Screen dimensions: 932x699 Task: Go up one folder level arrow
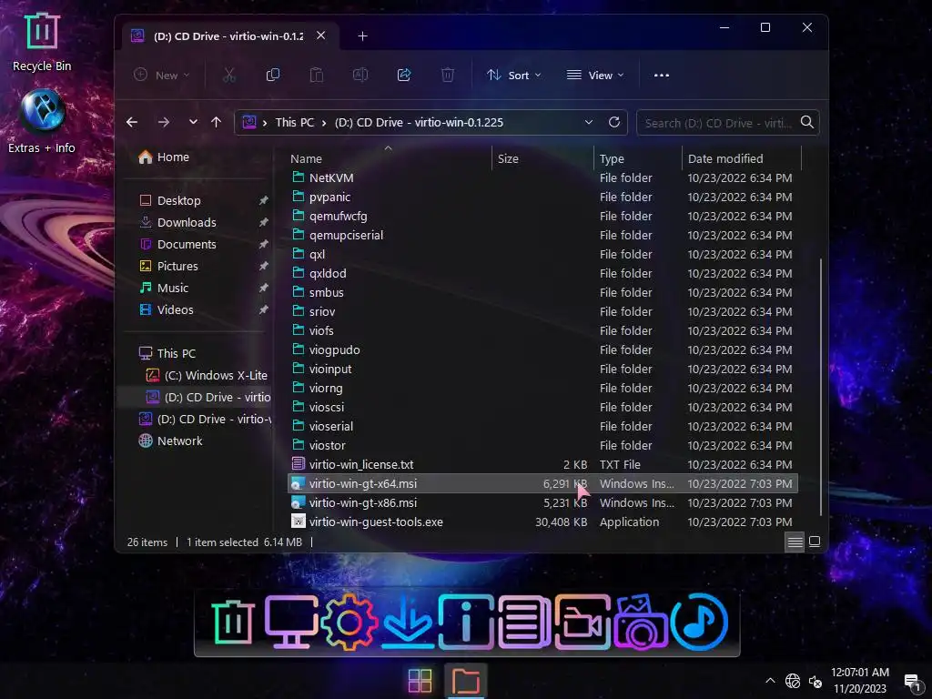pos(216,122)
